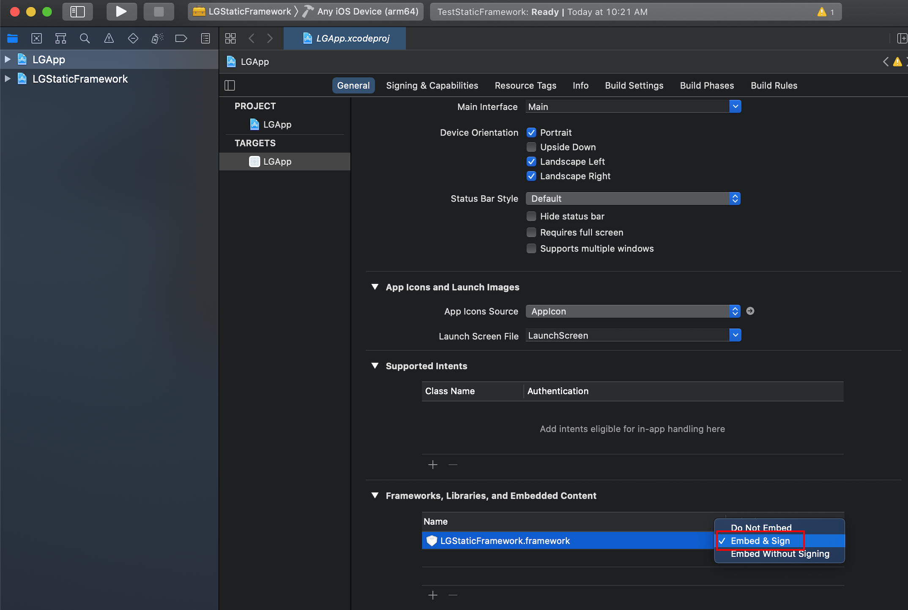
Task: Toggle the Landscape Right checkbox
Action: [x=531, y=176]
